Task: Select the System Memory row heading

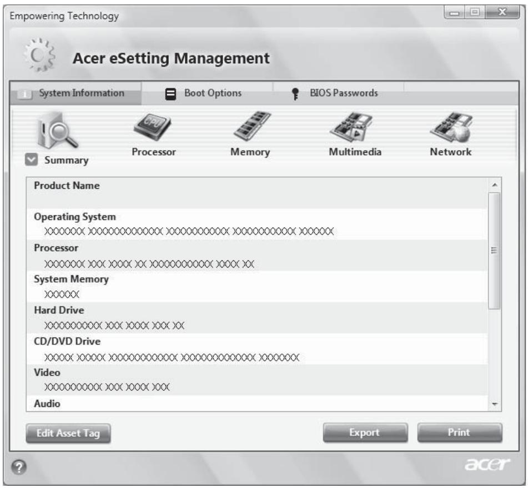Action: click(x=72, y=279)
